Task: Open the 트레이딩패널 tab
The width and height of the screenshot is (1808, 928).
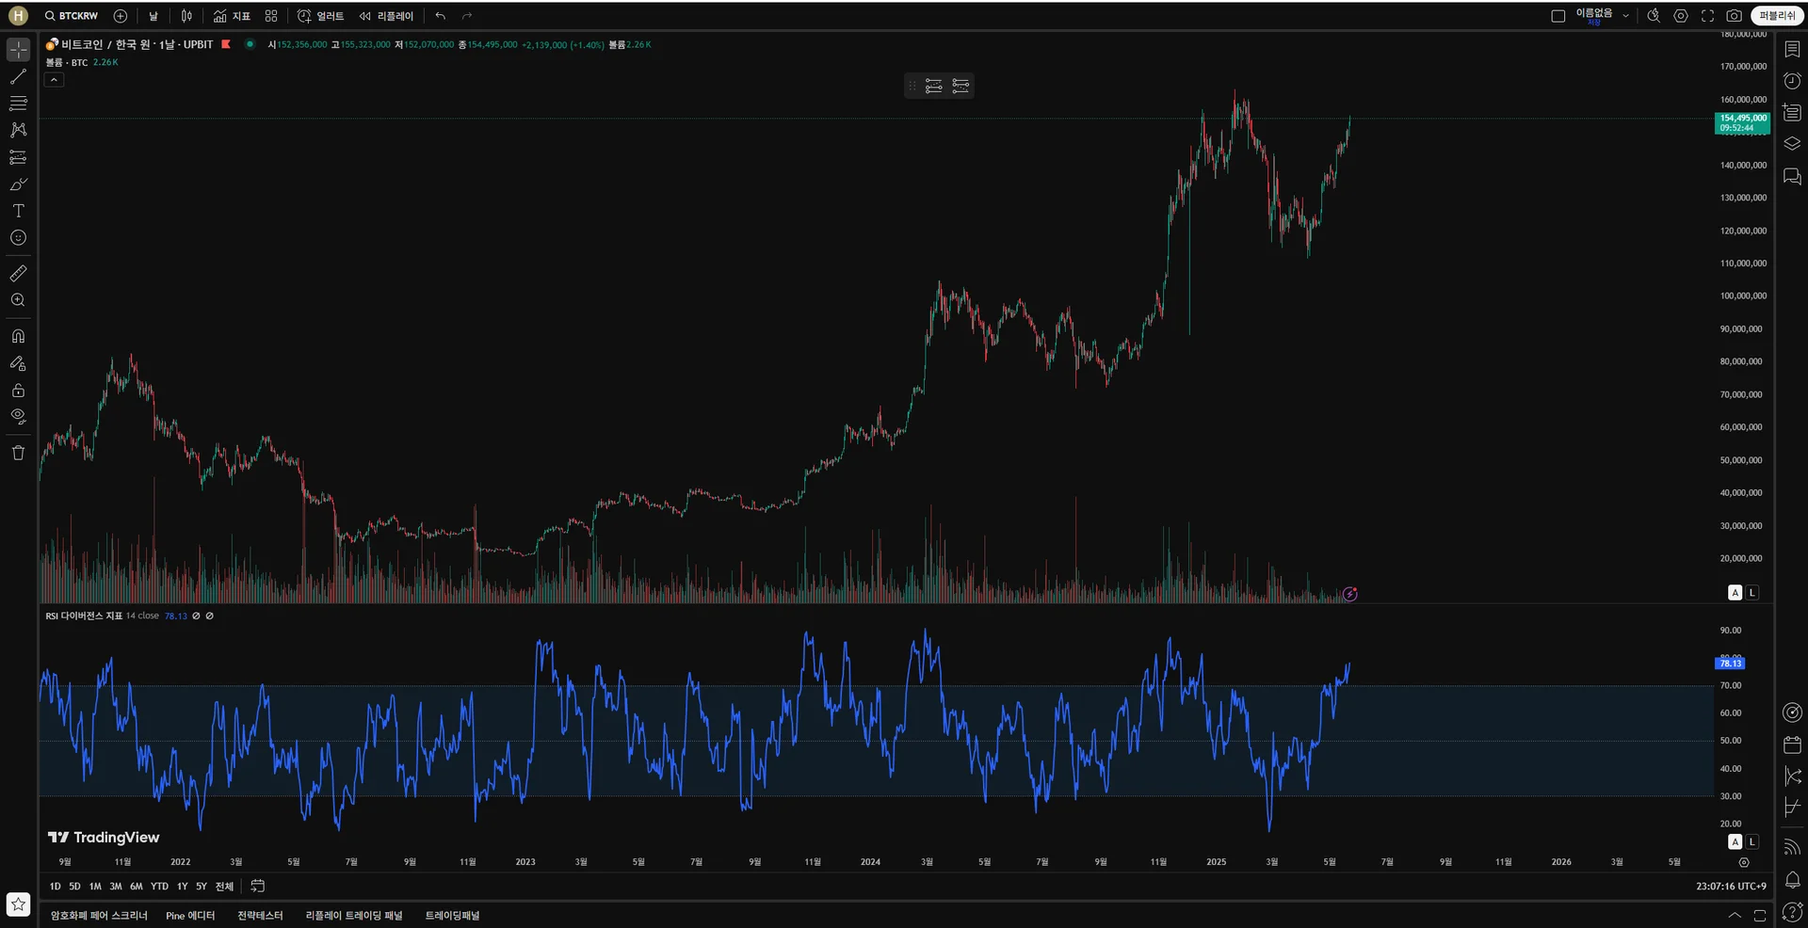Action: point(452,916)
